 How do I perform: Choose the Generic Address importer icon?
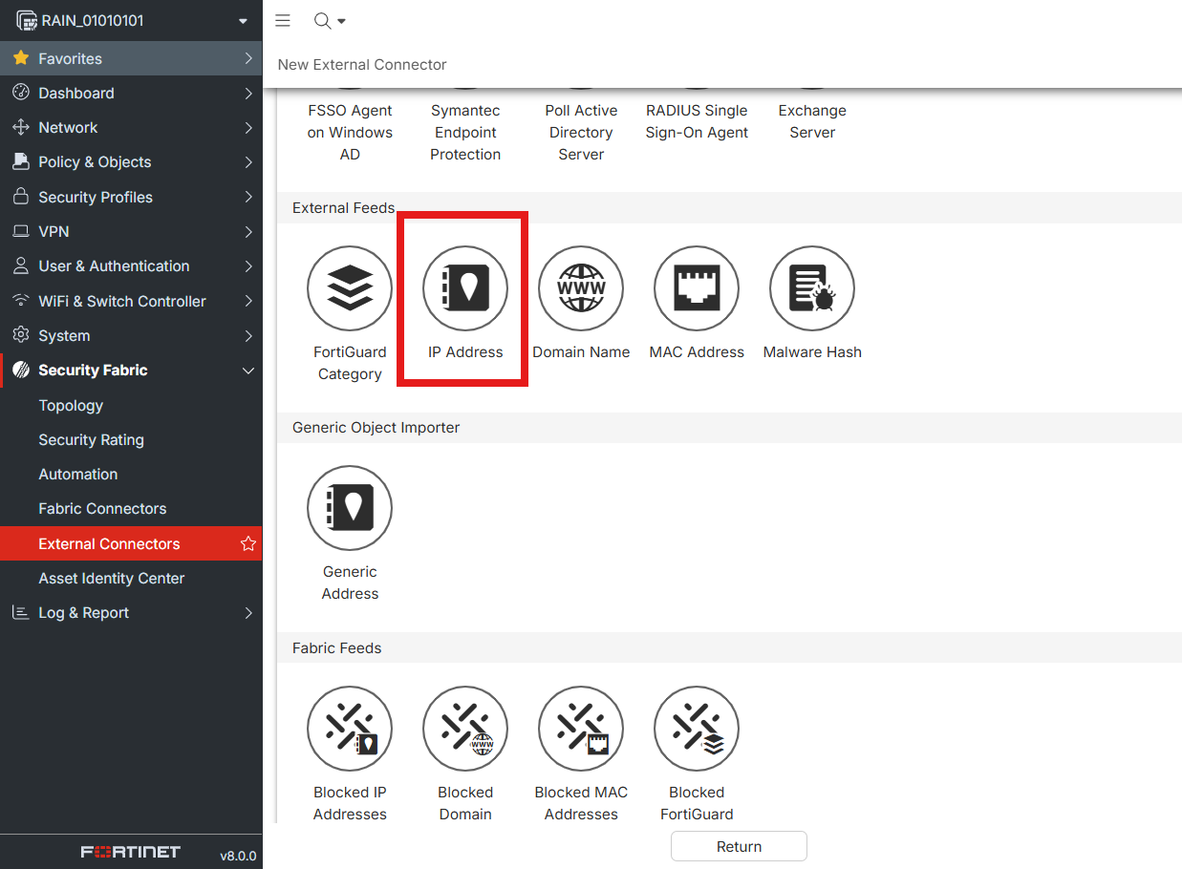click(350, 508)
